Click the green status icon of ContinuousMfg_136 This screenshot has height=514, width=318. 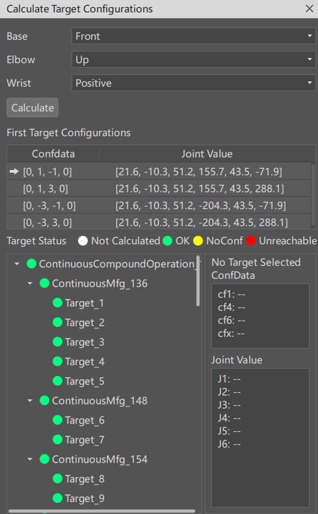[x=44, y=283]
